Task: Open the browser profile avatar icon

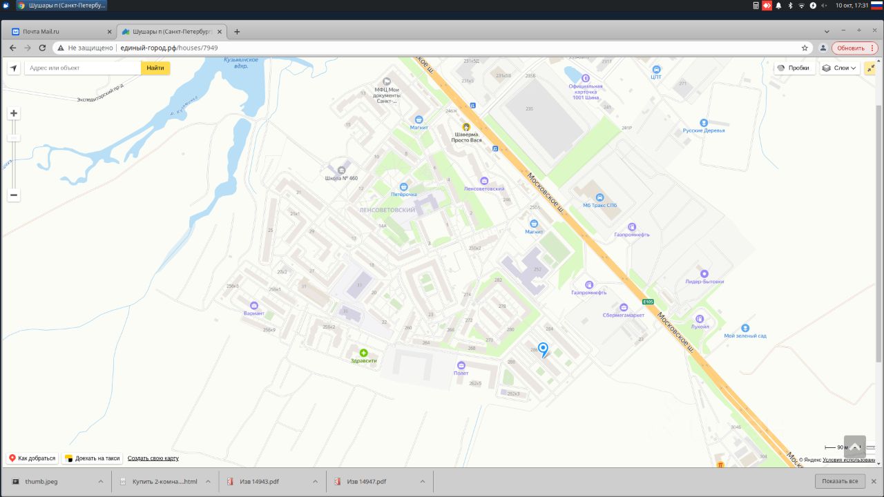Action: tap(823, 48)
